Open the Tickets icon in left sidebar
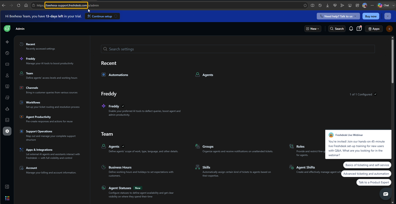 click(7, 64)
